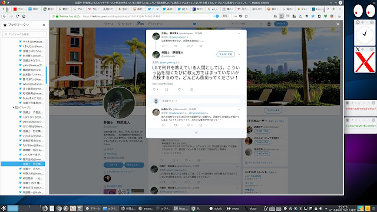
Task: Open main tweet options chevron beside follow button
Action: point(239,54)
